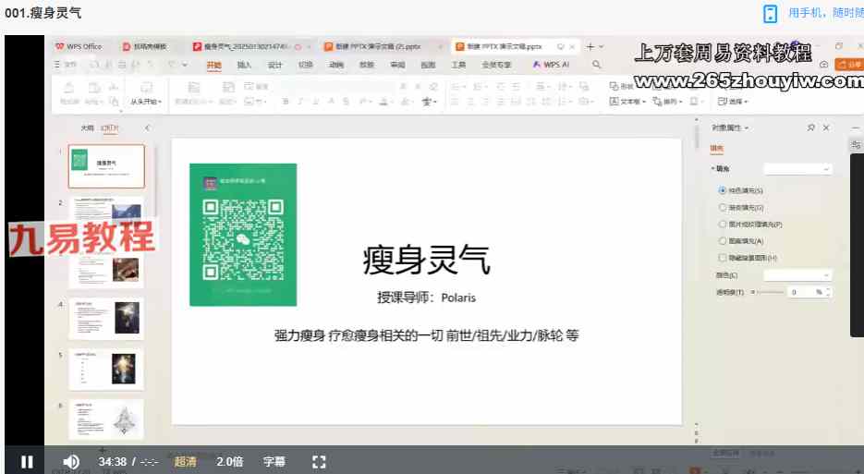Open the color dropdown in properties panel
This screenshot has width=864, height=474.
coord(797,275)
